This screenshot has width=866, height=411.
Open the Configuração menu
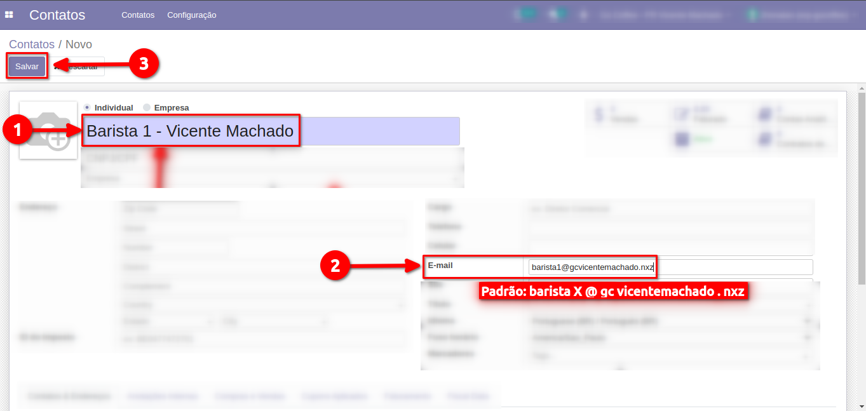pyautogui.click(x=191, y=15)
